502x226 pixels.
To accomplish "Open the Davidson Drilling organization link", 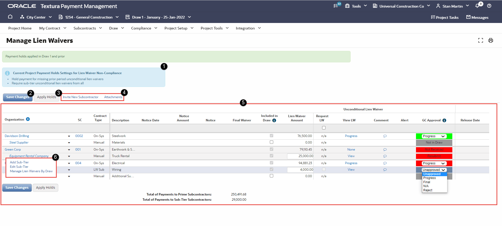I will click(17, 136).
